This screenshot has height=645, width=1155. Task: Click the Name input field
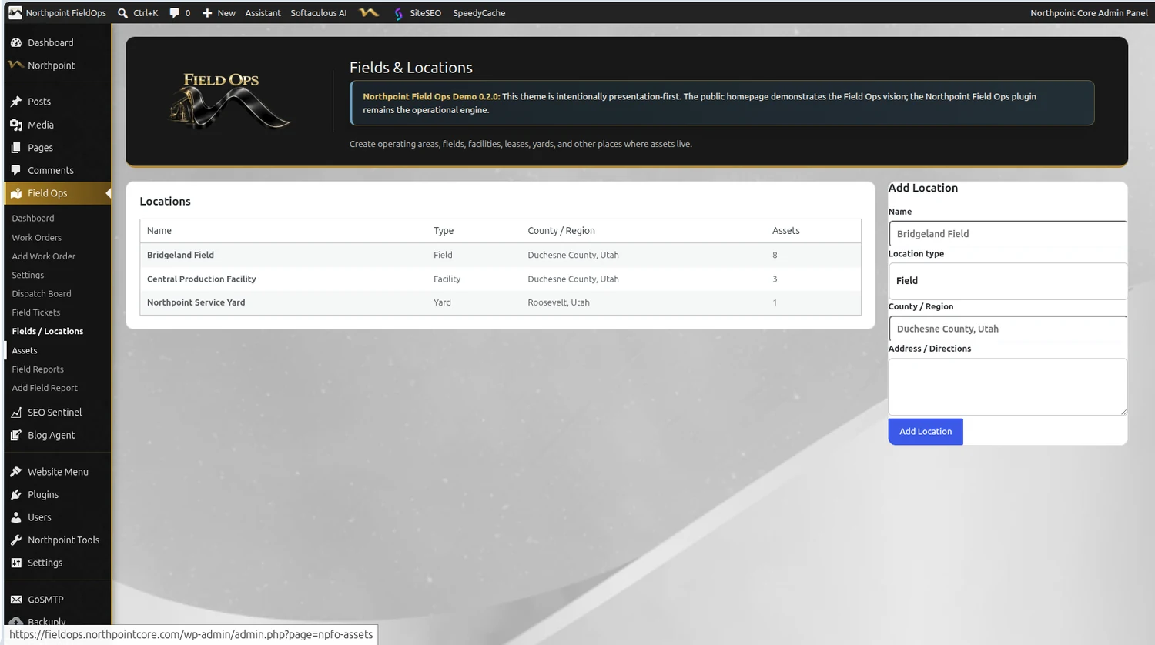[1007, 234]
